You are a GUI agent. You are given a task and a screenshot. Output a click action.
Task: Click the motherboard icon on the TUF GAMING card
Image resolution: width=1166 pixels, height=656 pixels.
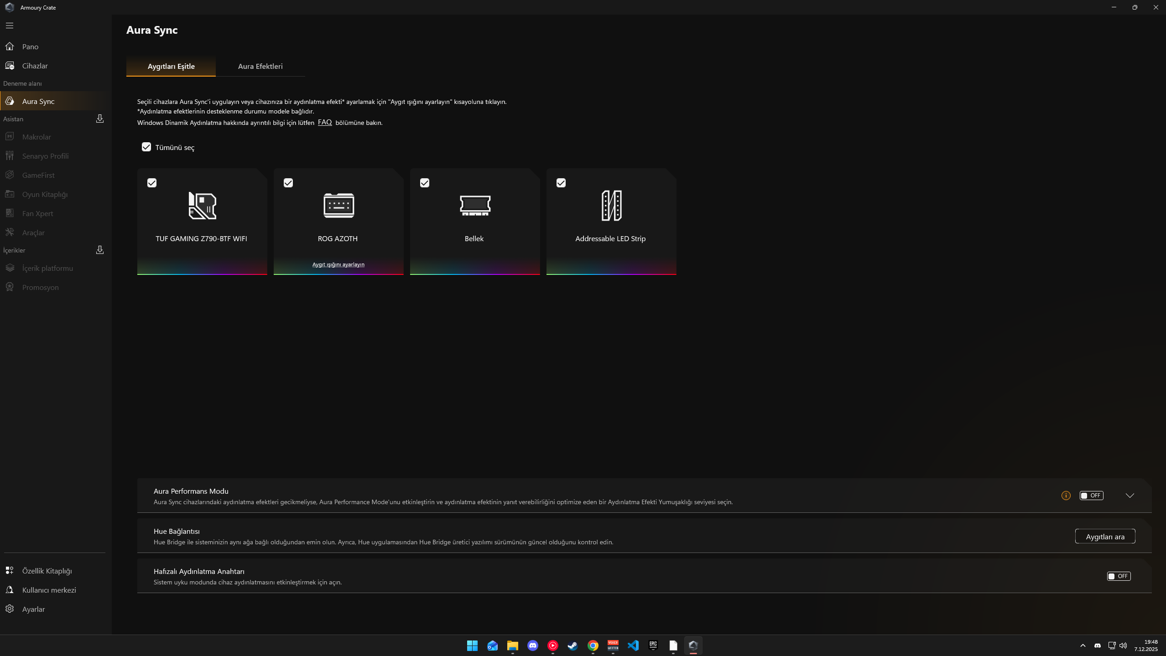tap(202, 206)
